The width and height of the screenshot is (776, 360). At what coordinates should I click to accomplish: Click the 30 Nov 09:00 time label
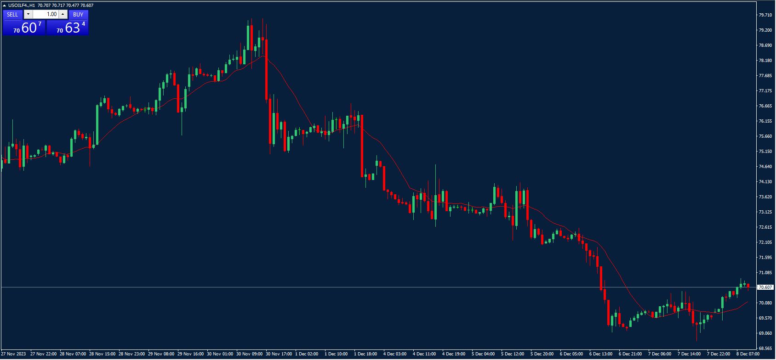tap(250, 354)
